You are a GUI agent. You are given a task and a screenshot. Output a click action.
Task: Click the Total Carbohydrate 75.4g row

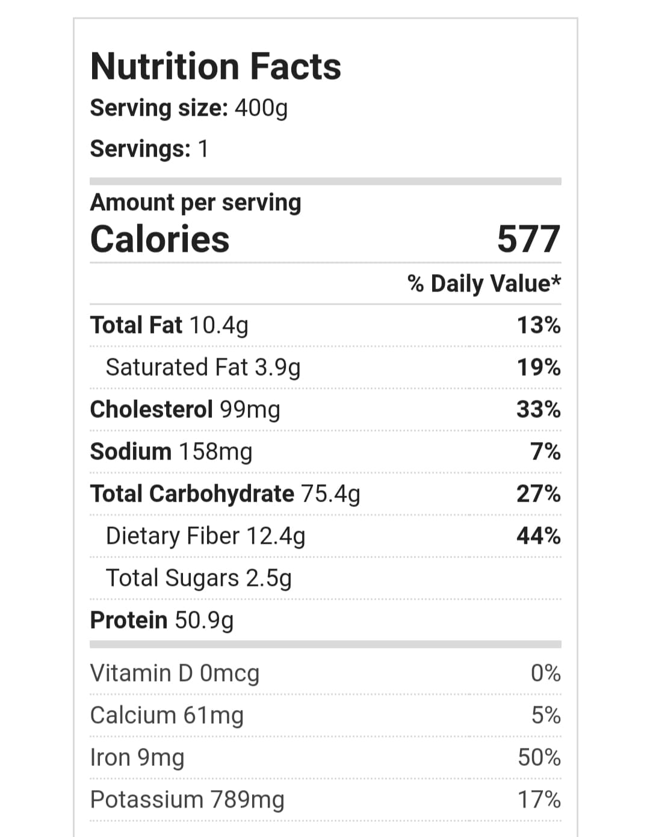225,494
